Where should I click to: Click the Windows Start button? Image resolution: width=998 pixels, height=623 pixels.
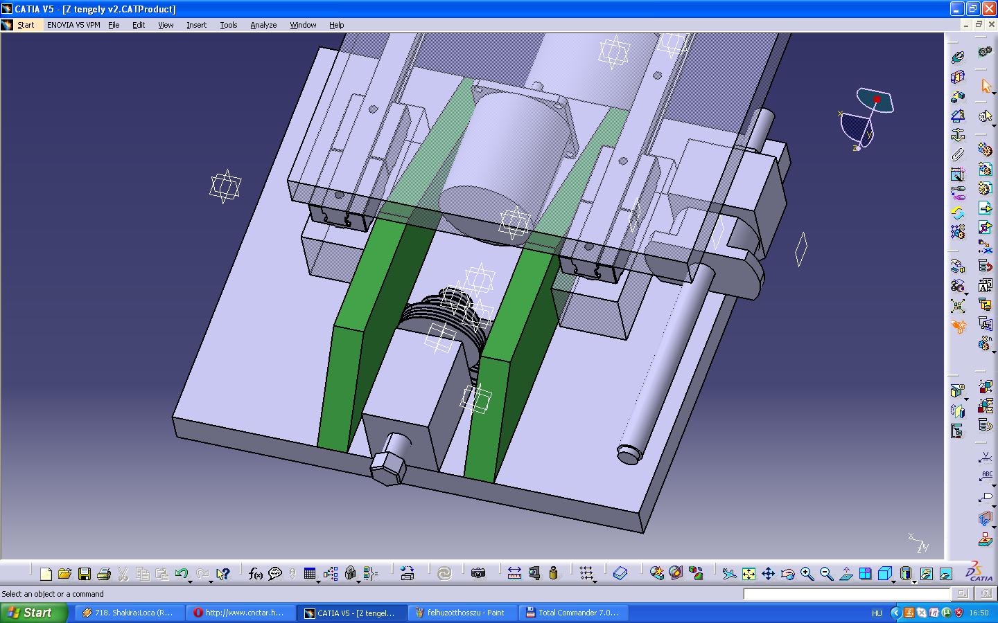click(x=35, y=613)
